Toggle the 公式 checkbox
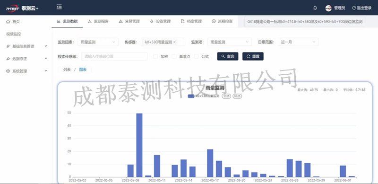This screenshot has height=184, width=378. click(x=196, y=56)
